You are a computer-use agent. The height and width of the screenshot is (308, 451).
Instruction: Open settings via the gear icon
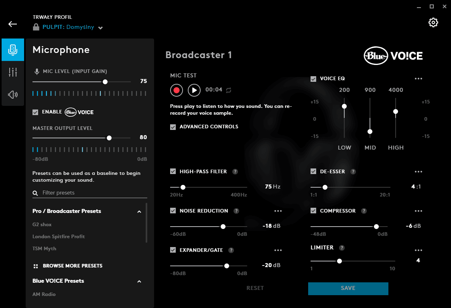click(x=433, y=22)
